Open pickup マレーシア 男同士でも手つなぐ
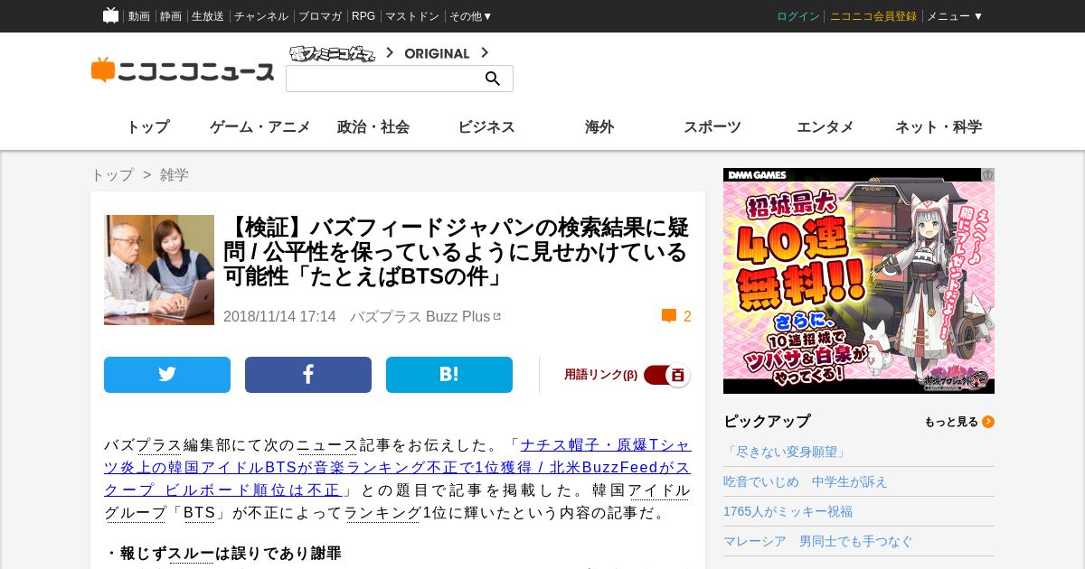Image resolution: width=1085 pixels, height=569 pixels. [x=818, y=541]
